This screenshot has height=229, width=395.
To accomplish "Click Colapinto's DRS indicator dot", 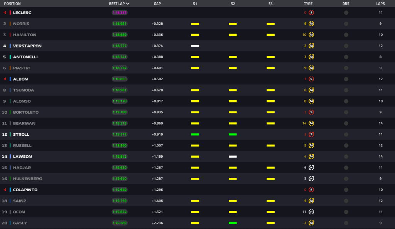I will coord(346,190).
